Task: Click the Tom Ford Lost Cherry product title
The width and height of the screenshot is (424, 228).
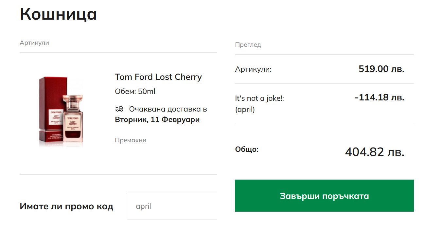Action: (x=158, y=77)
